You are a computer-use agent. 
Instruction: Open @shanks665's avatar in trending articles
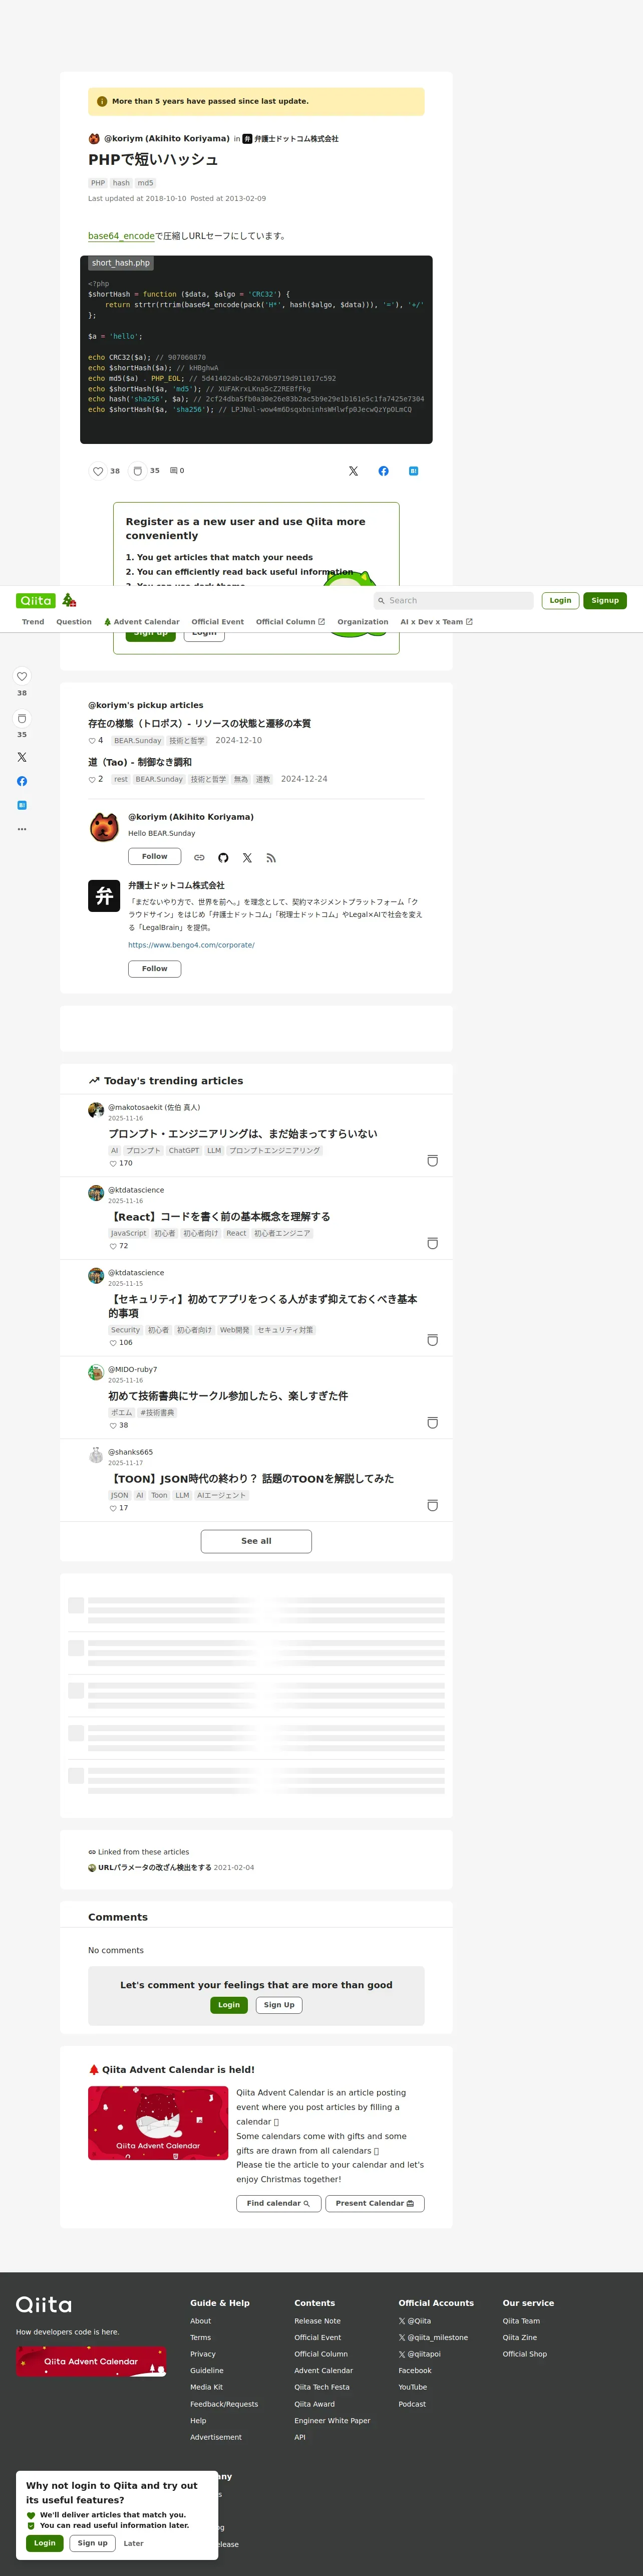tap(96, 1455)
